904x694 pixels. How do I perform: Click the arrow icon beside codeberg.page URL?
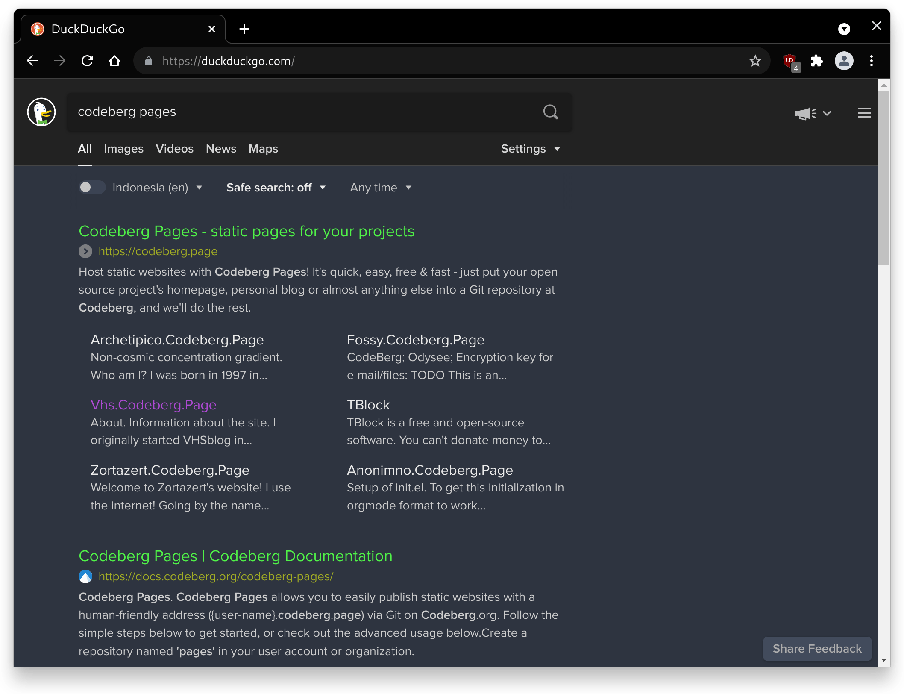[85, 251]
